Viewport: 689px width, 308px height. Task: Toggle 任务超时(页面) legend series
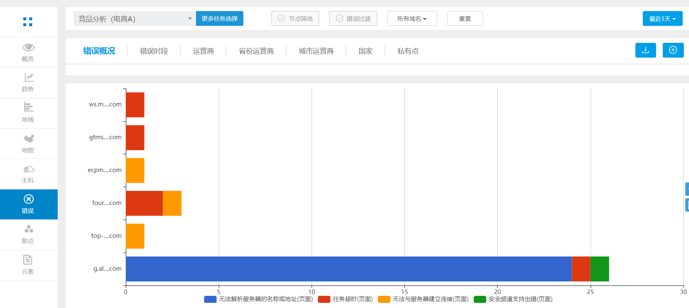(x=345, y=299)
